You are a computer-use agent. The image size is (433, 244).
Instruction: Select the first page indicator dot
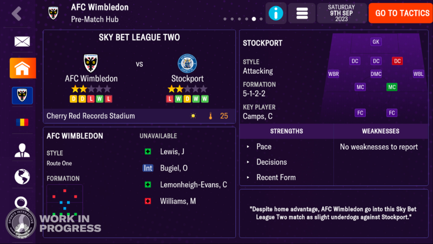tap(225, 19)
